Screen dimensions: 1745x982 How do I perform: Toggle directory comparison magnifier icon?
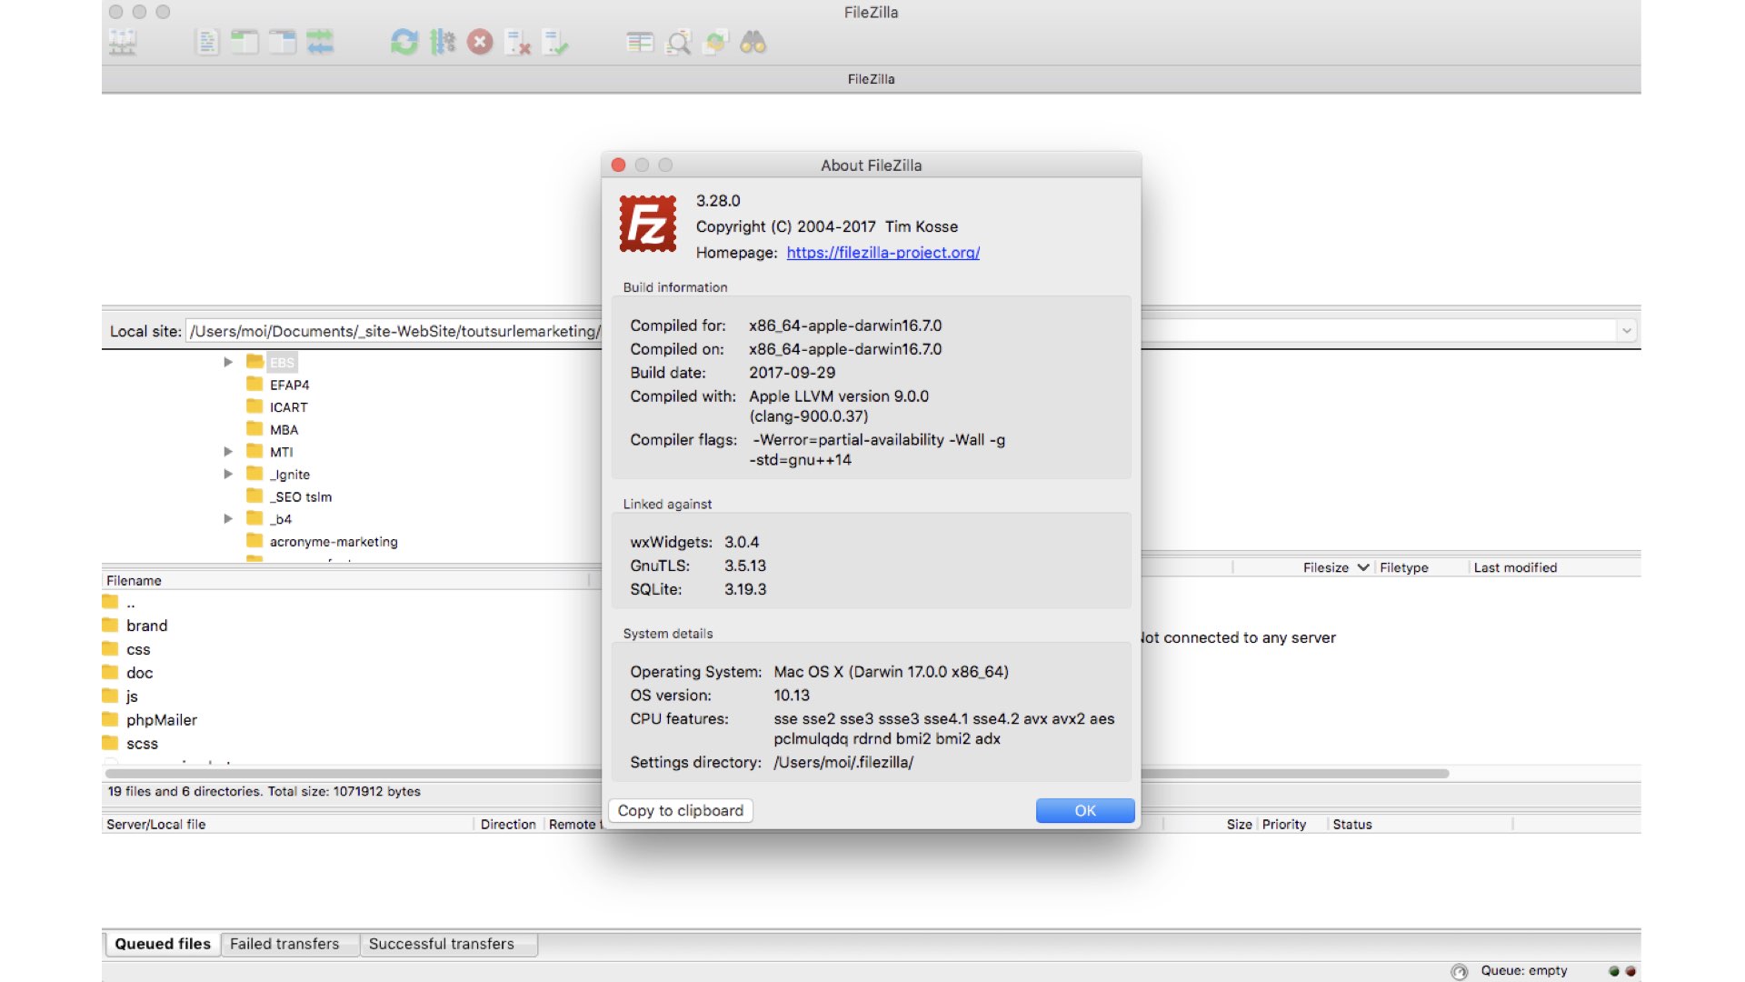(x=678, y=42)
